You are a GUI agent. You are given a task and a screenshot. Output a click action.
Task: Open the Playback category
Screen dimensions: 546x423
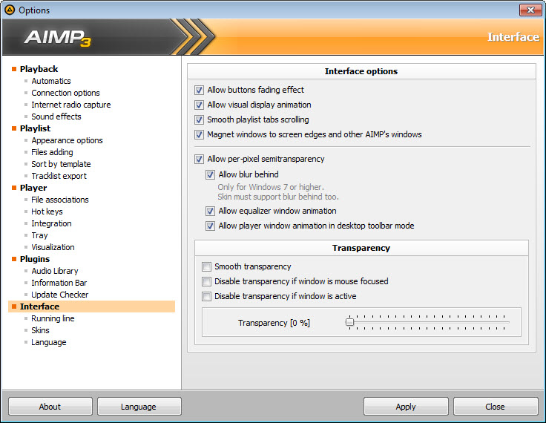tap(39, 69)
